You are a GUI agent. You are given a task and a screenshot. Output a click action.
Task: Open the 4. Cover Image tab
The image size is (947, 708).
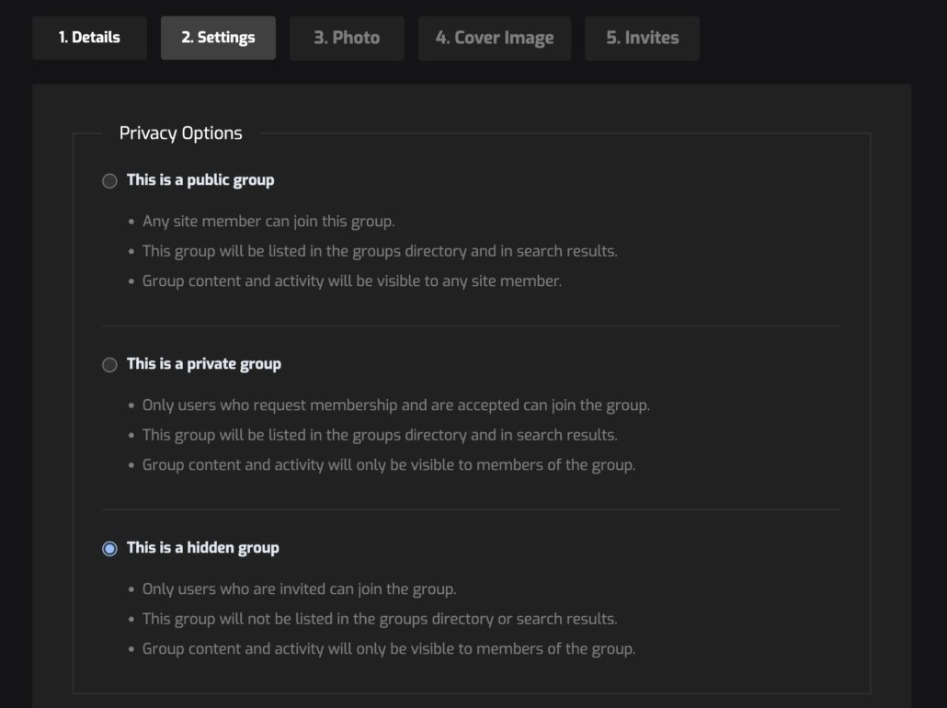pyautogui.click(x=495, y=38)
